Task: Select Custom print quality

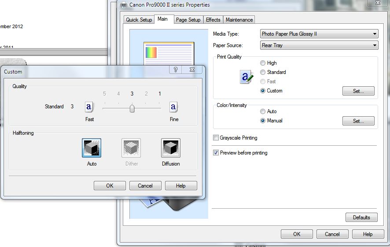Action: pos(263,91)
